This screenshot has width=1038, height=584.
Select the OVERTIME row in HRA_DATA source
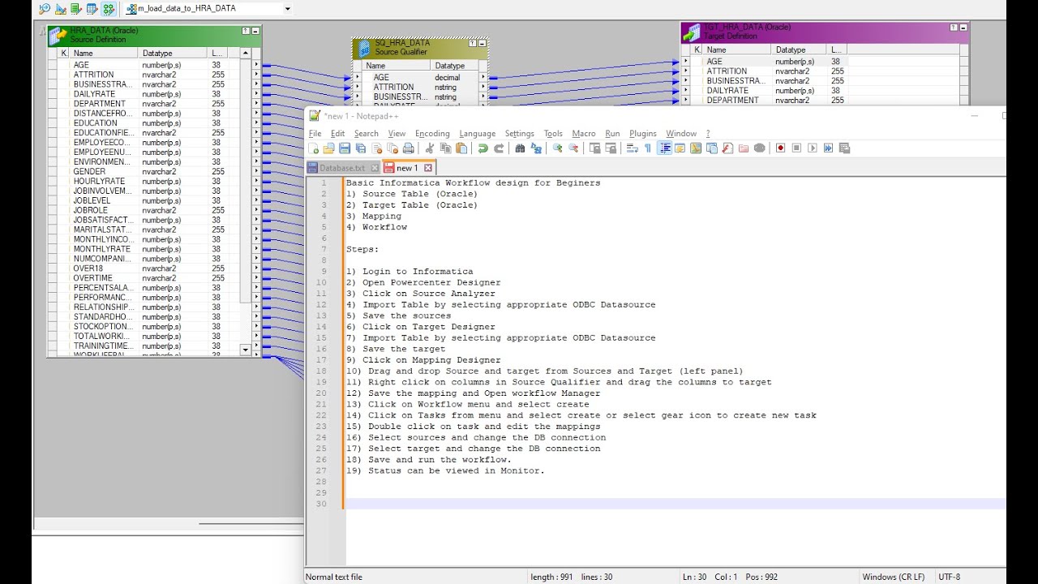[x=149, y=278]
